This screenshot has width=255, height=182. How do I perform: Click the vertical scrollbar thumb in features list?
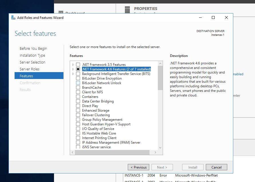point(160,78)
